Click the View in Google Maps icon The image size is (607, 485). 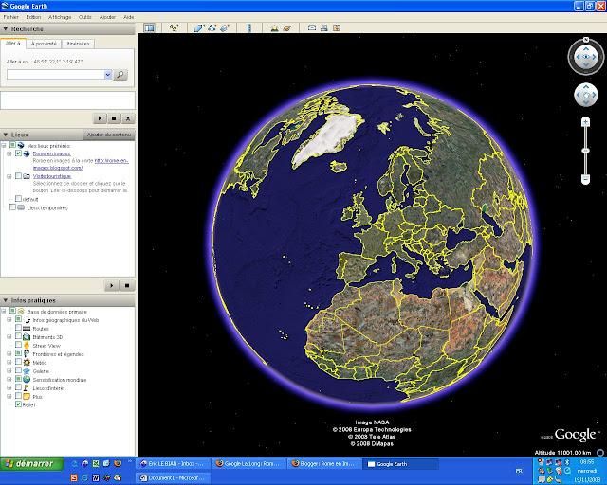click(337, 27)
